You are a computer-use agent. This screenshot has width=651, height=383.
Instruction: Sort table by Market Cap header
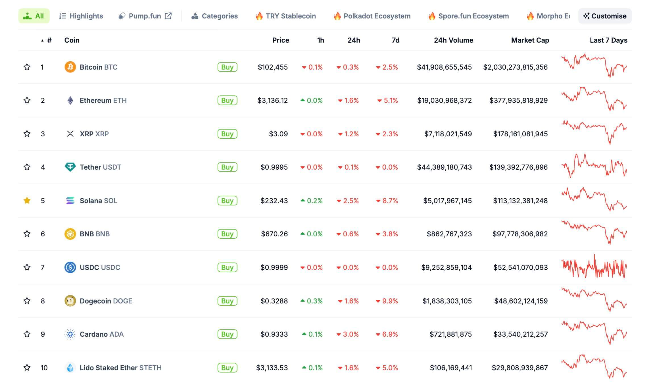(x=530, y=40)
